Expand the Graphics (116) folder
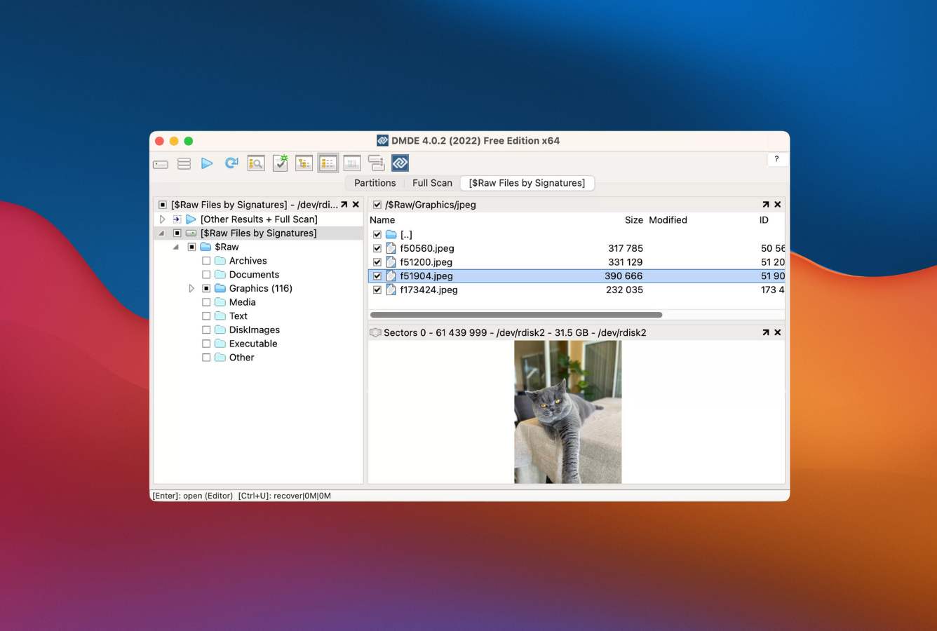This screenshot has width=937, height=631. click(x=191, y=288)
